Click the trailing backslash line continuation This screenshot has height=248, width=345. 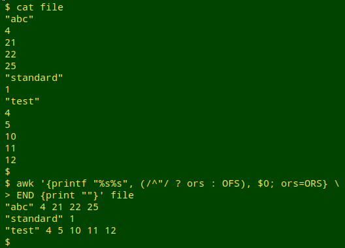tap(337, 183)
